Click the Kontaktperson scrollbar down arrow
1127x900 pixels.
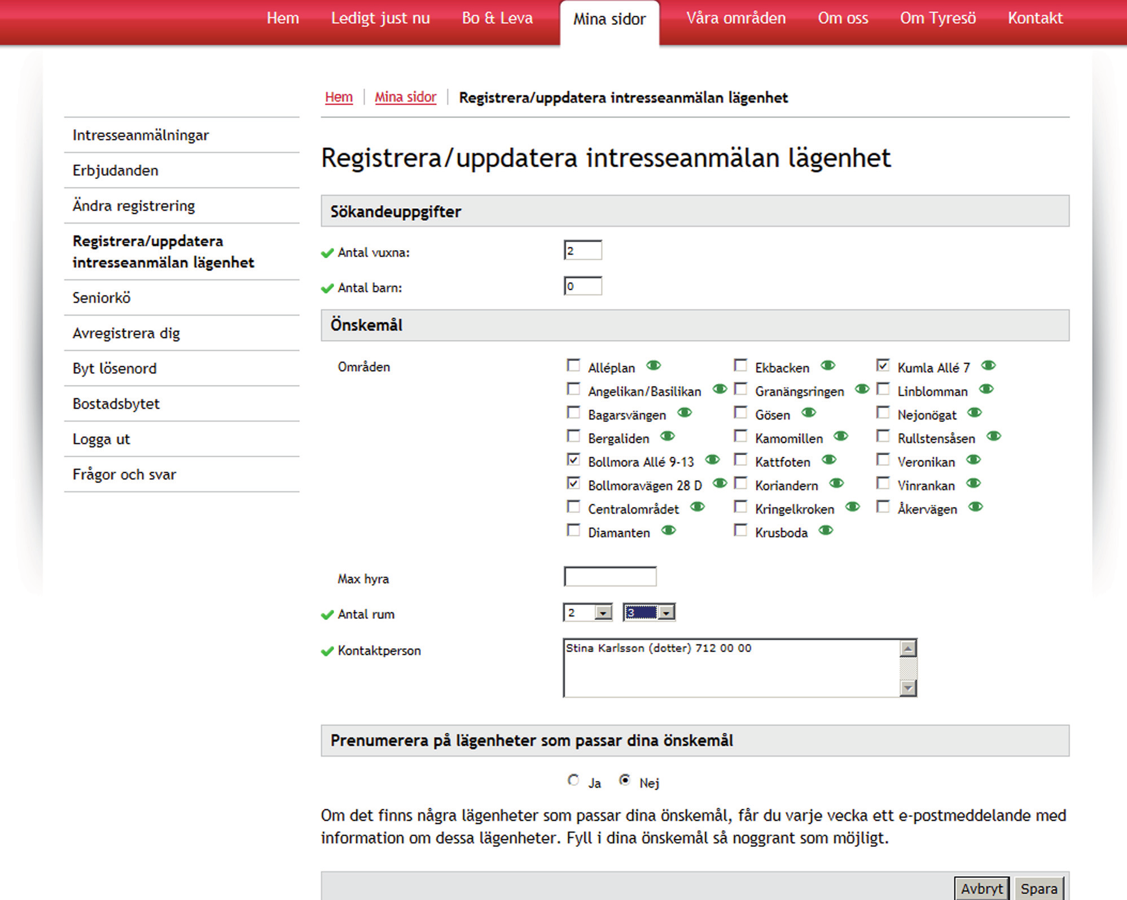point(908,688)
